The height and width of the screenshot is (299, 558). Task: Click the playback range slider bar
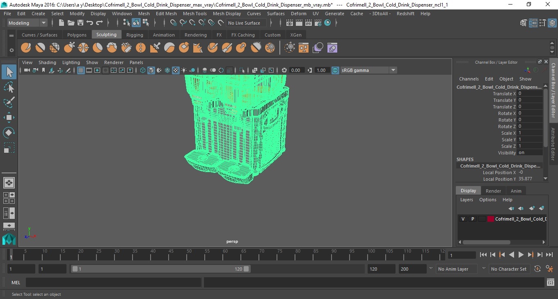pyautogui.click(x=160, y=269)
